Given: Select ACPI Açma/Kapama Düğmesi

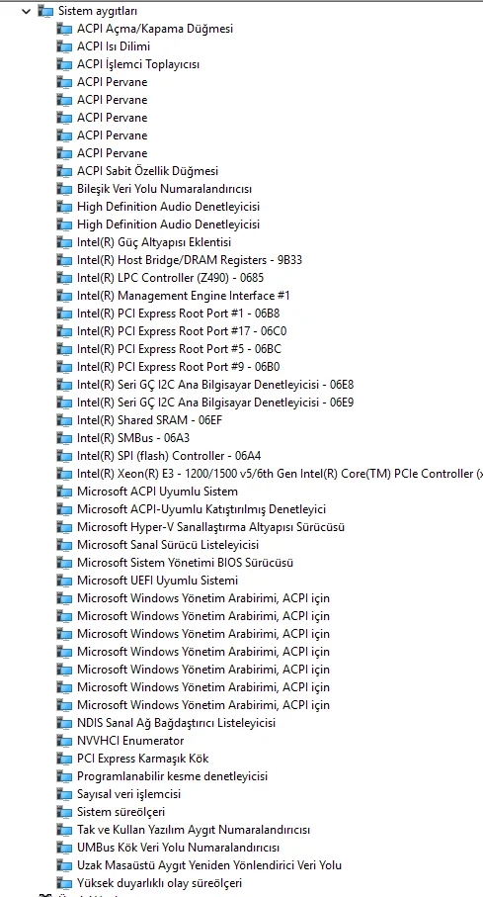Looking at the screenshot, I should coord(155,29).
